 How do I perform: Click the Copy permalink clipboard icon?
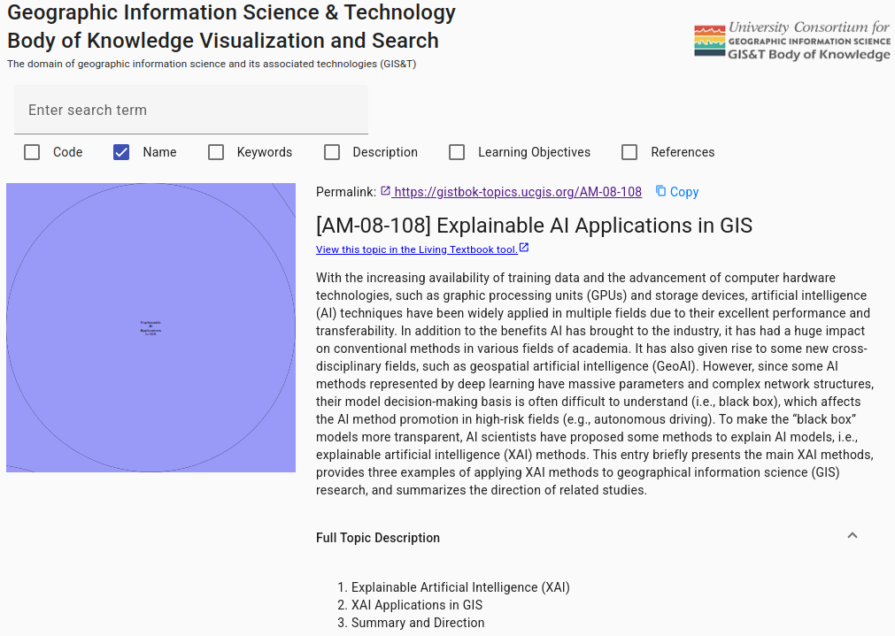pyautogui.click(x=660, y=191)
